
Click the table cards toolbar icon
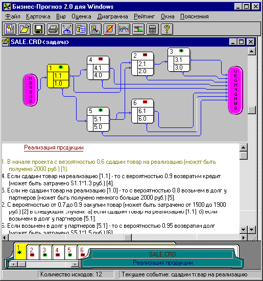81,29
